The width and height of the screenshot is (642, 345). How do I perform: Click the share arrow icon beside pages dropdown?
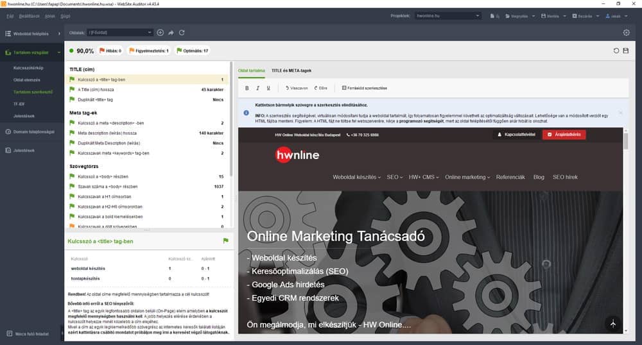(x=171, y=33)
